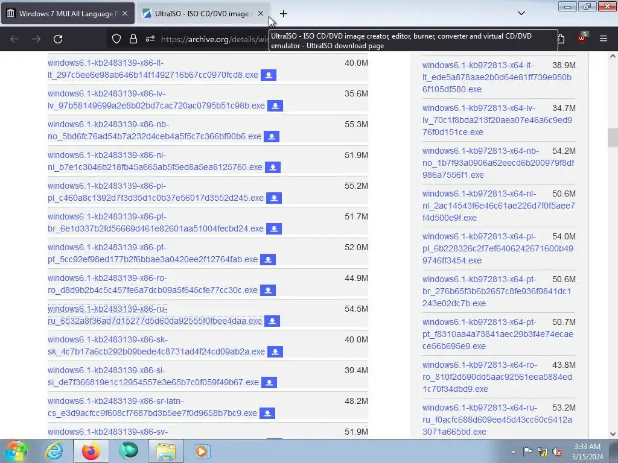Viewport: 618px width, 463px height.
Task: Open the Windows Start menu
Action: coord(16,451)
